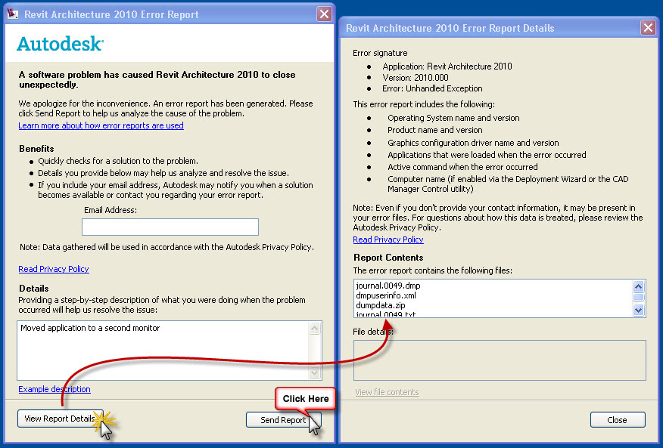The width and height of the screenshot is (663, 448).
Task: Close the Error Report Details window
Action: (648, 28)
